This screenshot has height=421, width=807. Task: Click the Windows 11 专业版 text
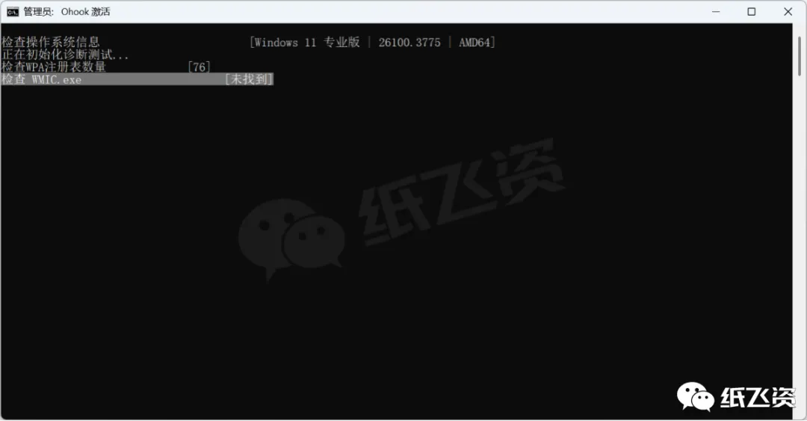(x=307, y=43)
